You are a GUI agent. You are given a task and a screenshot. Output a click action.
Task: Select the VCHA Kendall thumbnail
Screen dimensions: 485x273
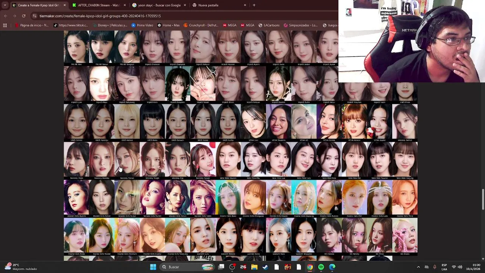(x=354, y=123)
